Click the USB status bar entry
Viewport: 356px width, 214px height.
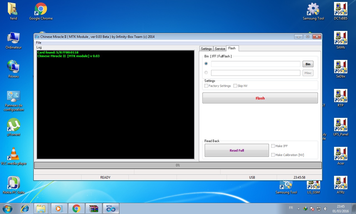click(252, 177)
